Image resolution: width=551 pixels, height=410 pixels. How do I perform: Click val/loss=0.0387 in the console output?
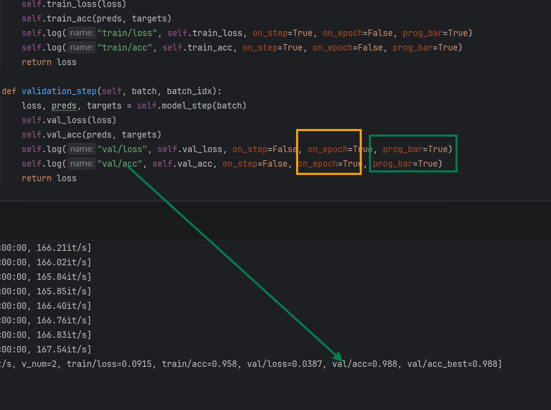click(285, 364)
